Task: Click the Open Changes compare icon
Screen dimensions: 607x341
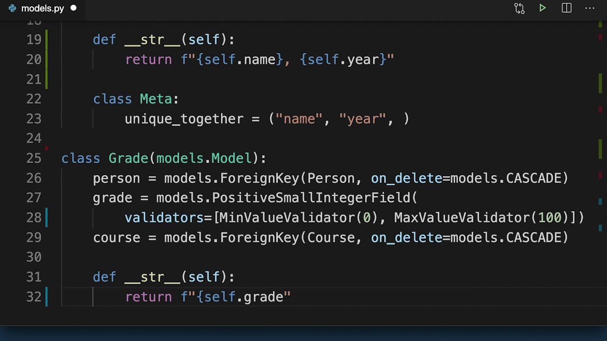Action: pos(519,9)
